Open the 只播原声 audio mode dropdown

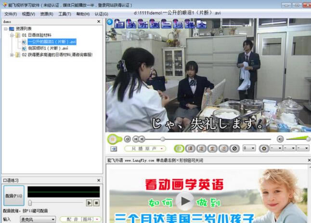coord(145,149)
